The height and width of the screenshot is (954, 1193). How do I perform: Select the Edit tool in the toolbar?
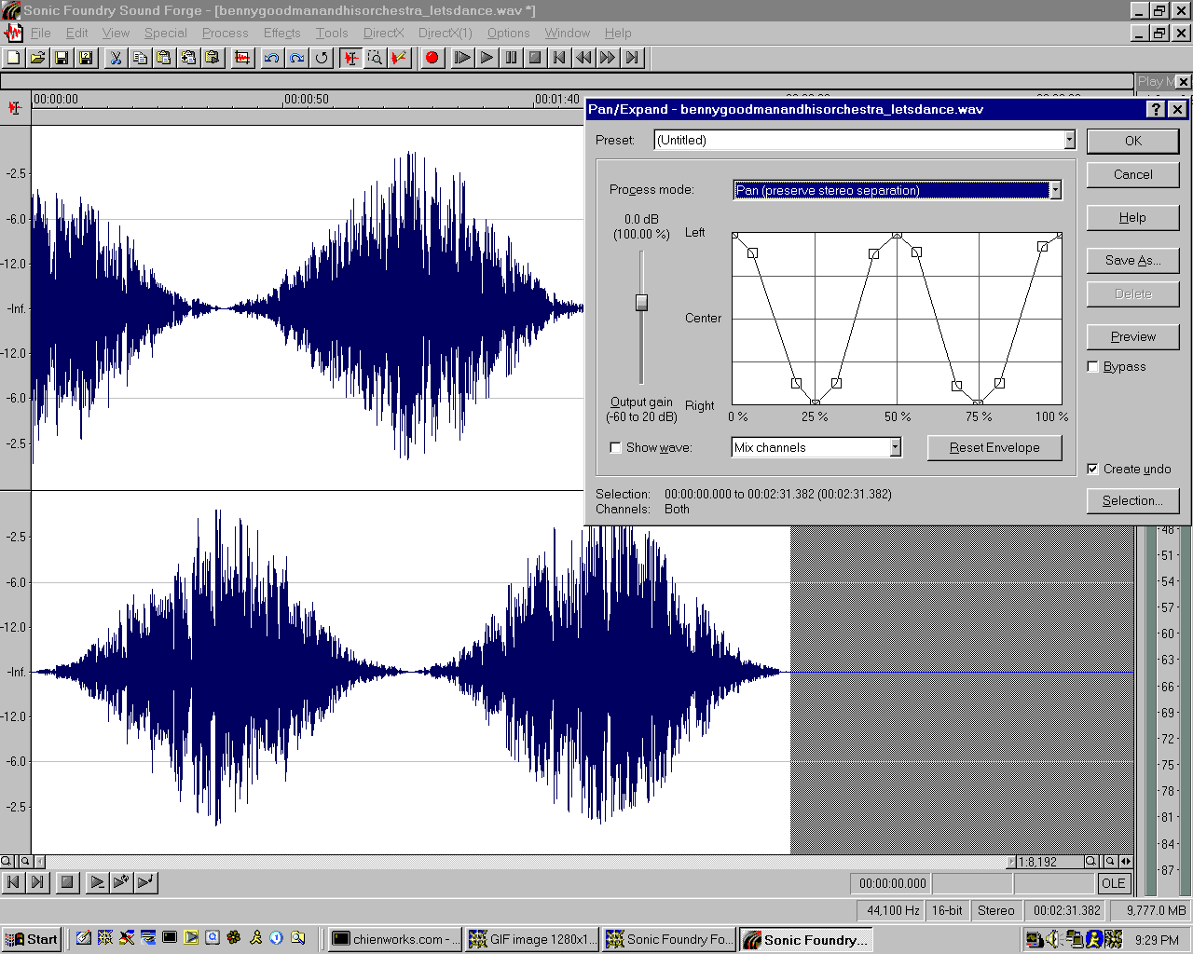click(350, 58)
